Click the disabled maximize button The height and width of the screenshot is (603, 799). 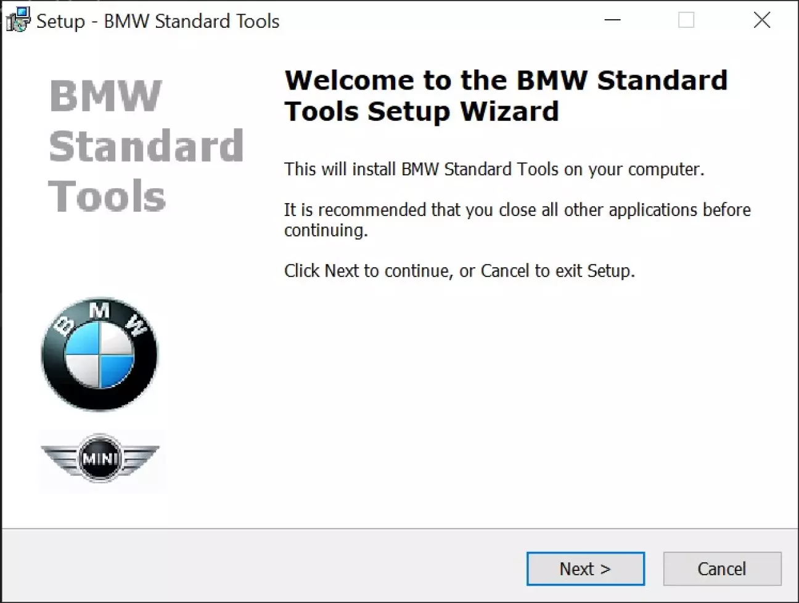[x=686, y=20]
